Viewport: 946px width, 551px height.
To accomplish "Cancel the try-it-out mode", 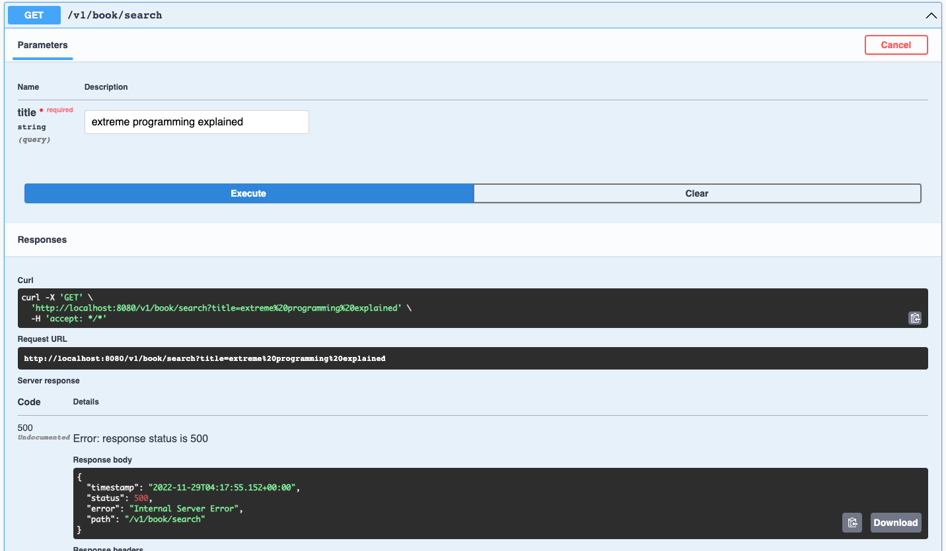I will [x=896, y=45].
